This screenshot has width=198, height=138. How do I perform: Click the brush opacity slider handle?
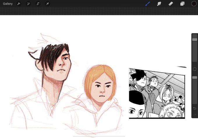(x=195, y=77)
